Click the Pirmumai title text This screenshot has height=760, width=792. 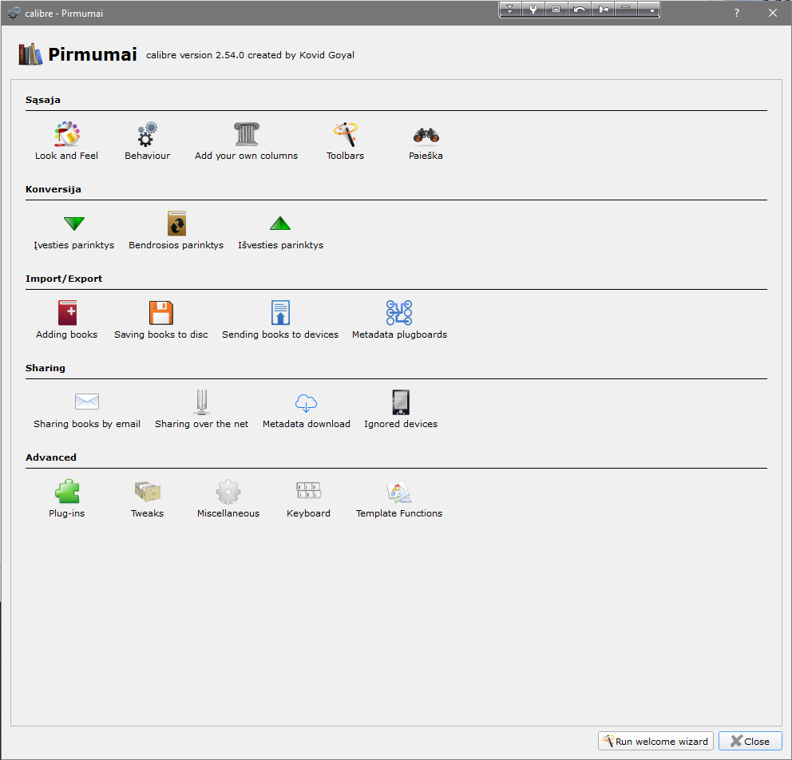point(93,54)
